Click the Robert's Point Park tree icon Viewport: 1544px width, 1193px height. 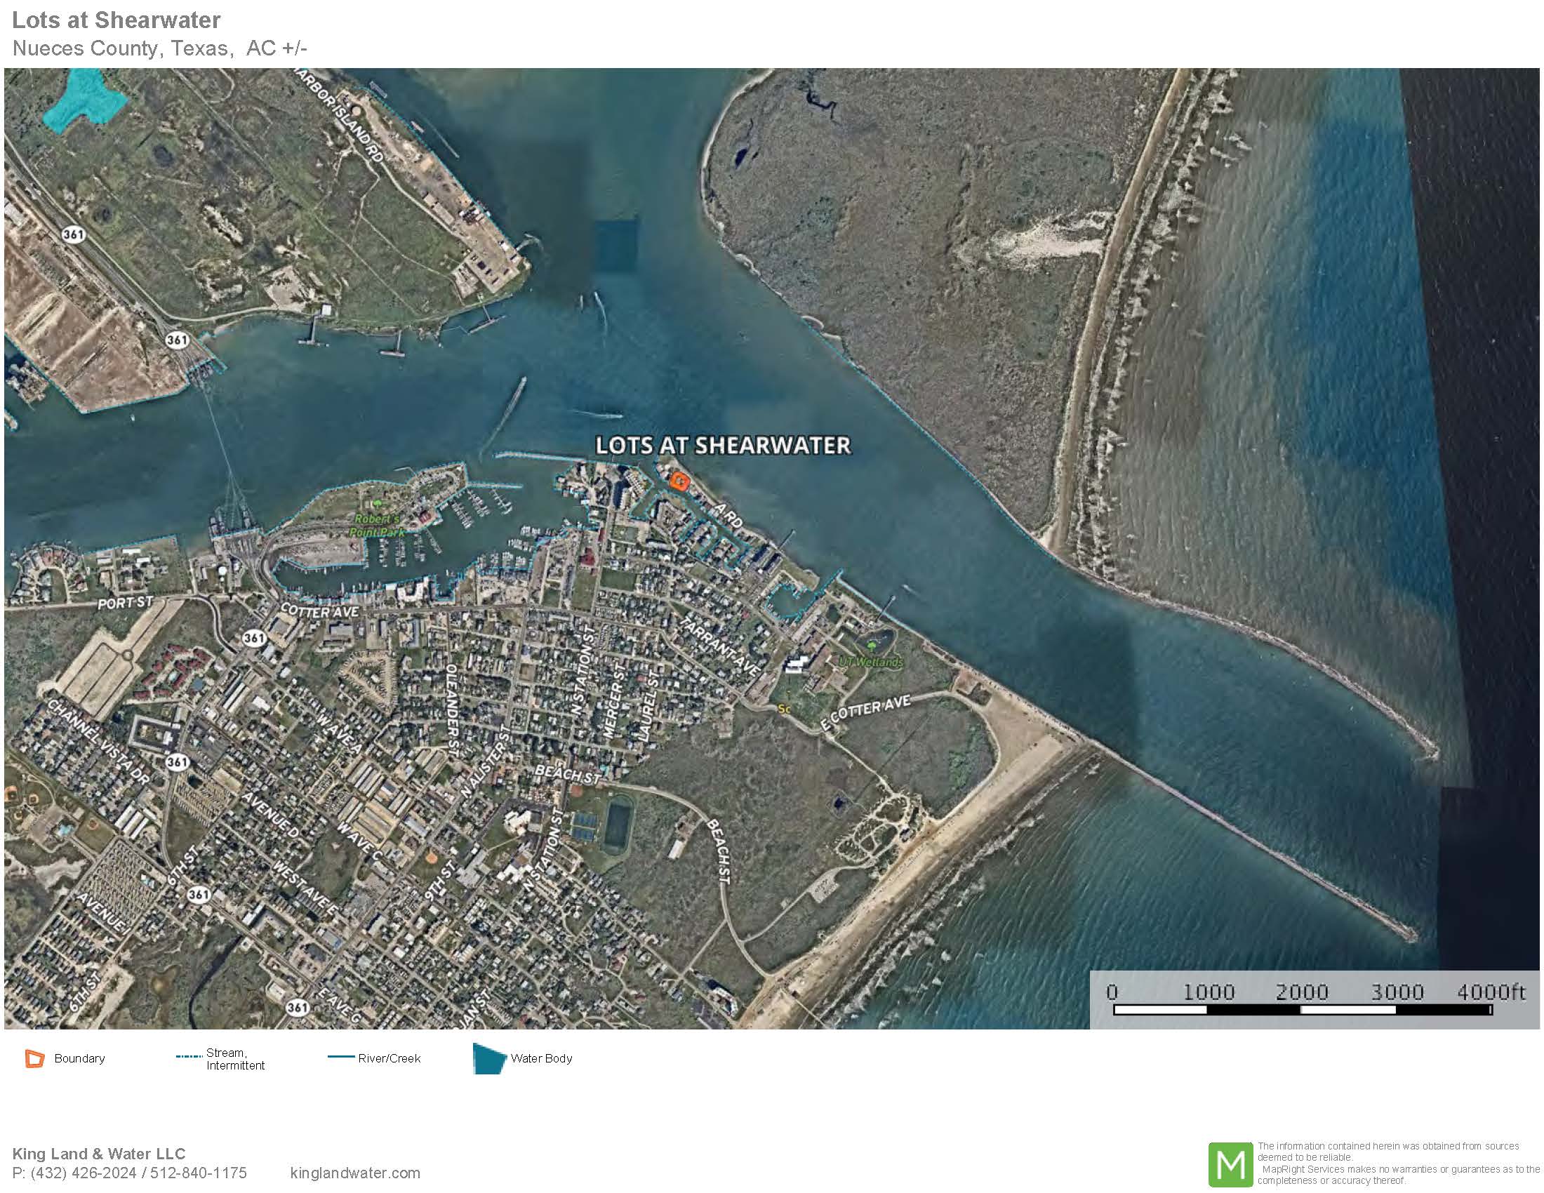click(x=376, y=502)
